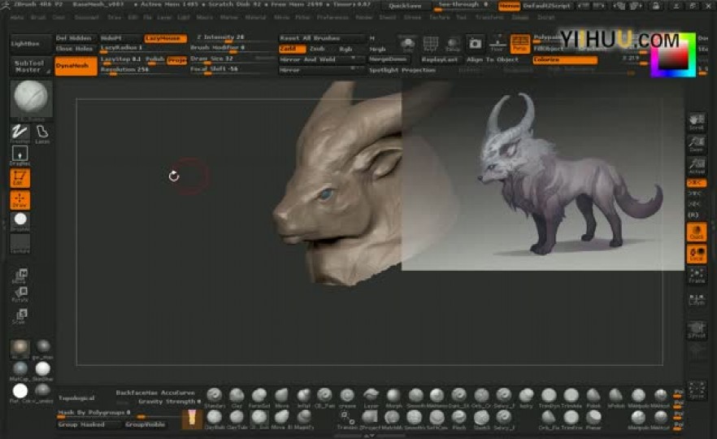The image size is (717, 439).
Task: Open the DefaultZScript layout selector
Action: 547,6
